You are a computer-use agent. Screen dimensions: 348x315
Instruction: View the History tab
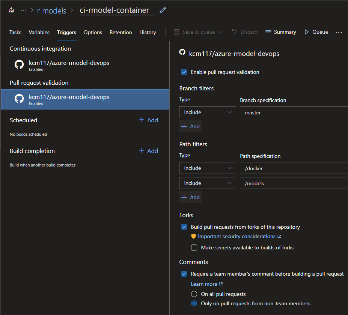pos(148,32)
